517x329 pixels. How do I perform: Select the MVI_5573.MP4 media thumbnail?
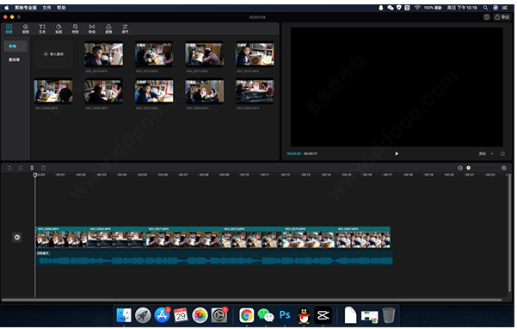154,54
